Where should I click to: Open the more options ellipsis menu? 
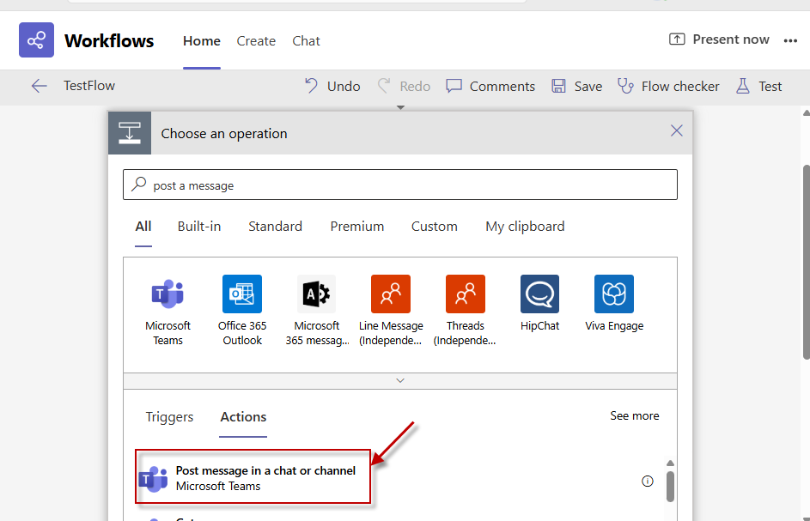(789, 40)
